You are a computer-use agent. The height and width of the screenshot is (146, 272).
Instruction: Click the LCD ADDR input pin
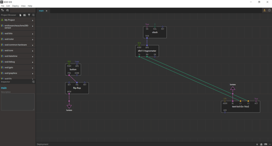(x=225, y=101)
